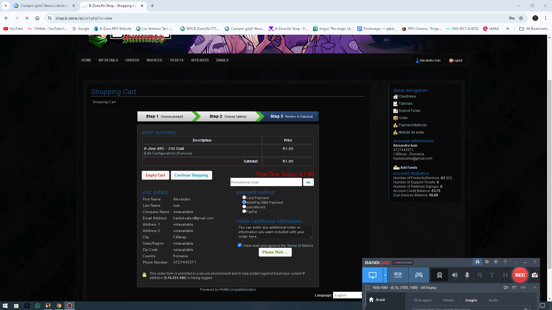Viewport: 552px width, 310px height.
Task: Switch to Filmări tab in Bandicam
Action: (x=448, y=300)
